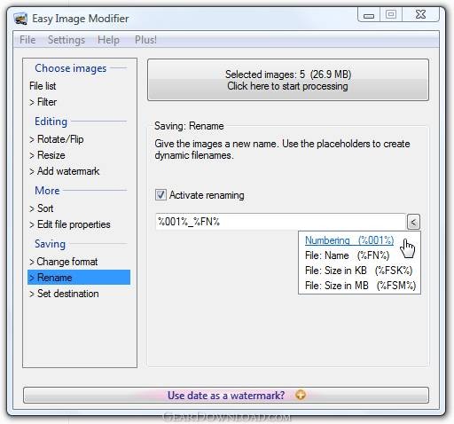Screen dimensions: 454x424
Task: Insert the File: Size in KB placeholder
Action: click(x=358, y=271)
